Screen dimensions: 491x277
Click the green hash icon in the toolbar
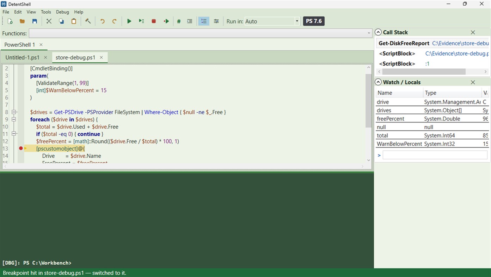coord(179,21)
